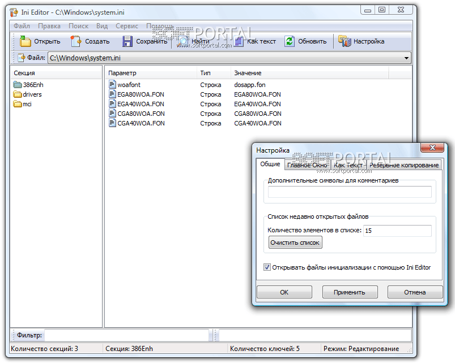
Task: Click the EGA80WOA.FON value cell
Action: pyautogui.click(x=257, y=94)
